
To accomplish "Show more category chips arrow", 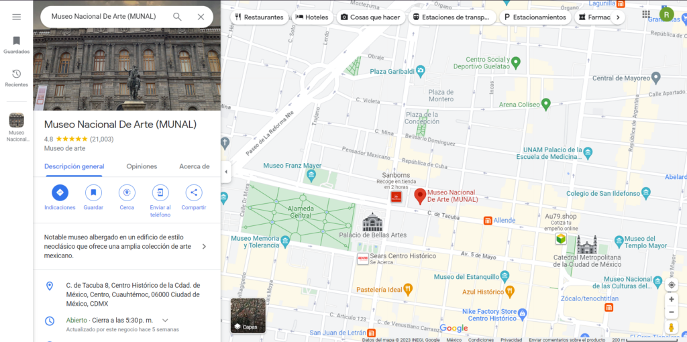I will pyautogui.click(x=618, y=17).
